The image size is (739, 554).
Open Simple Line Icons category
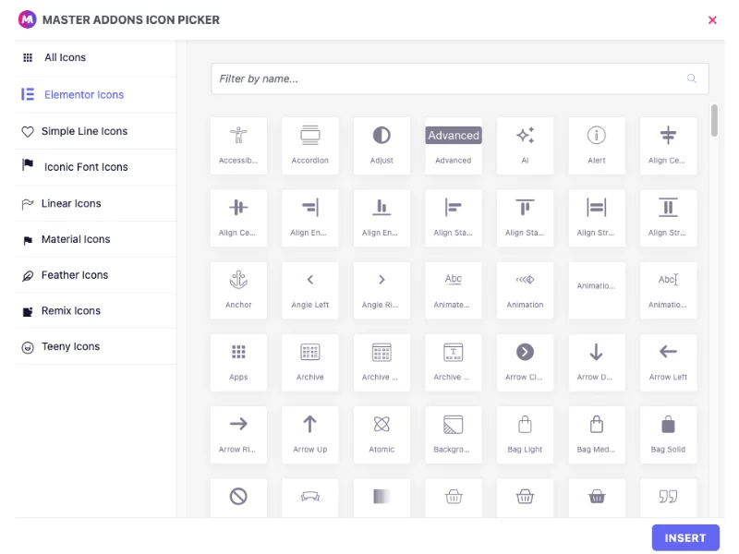tap(96, 131)
